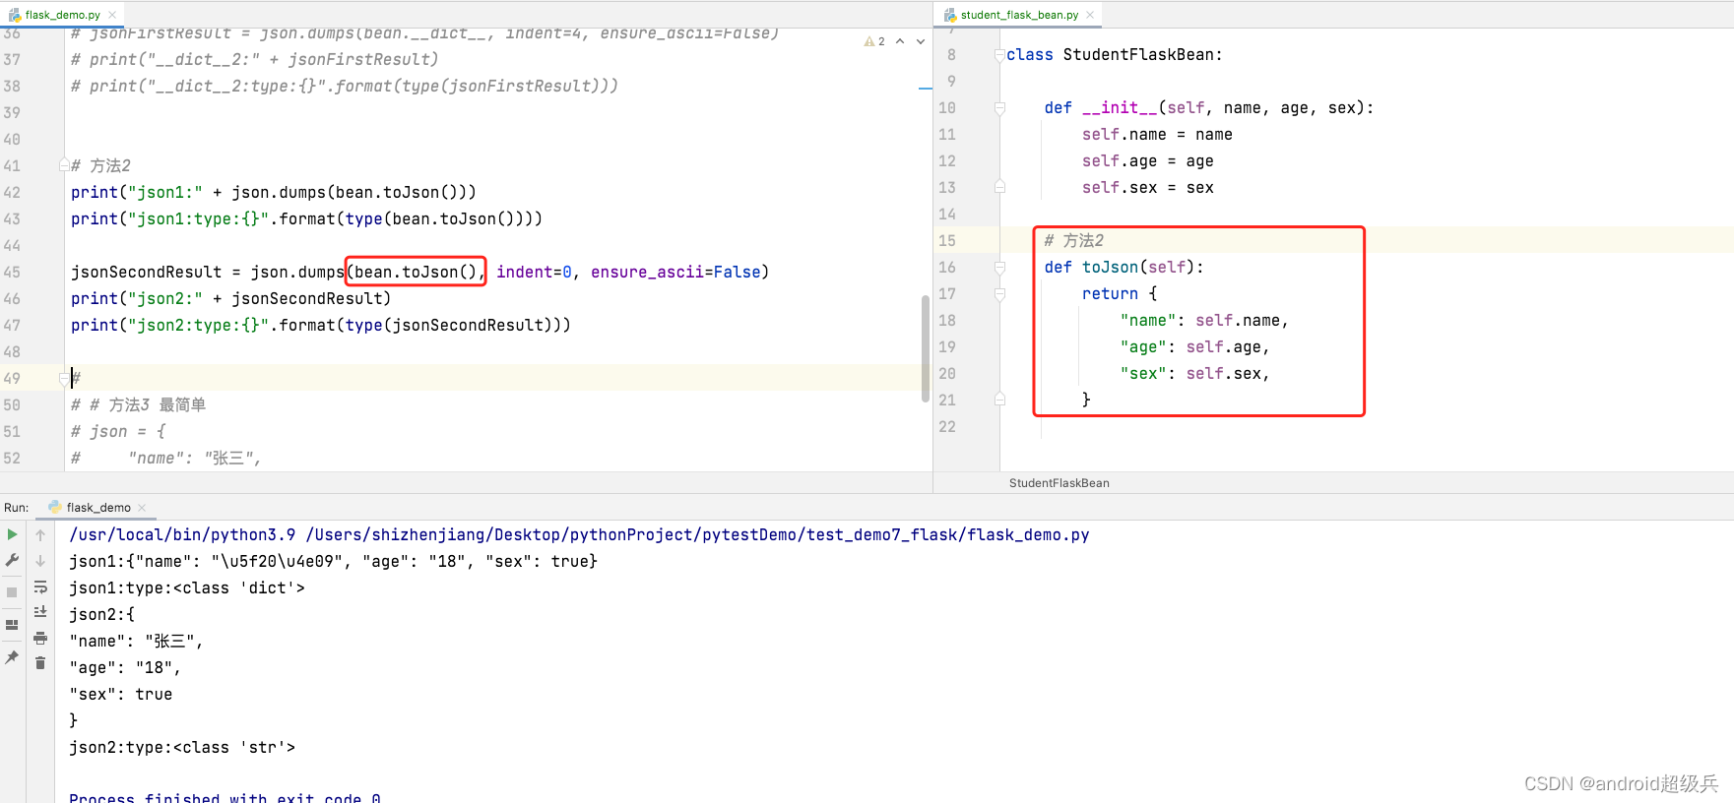Collapse the return dict fold at line 17

point(999,294)
